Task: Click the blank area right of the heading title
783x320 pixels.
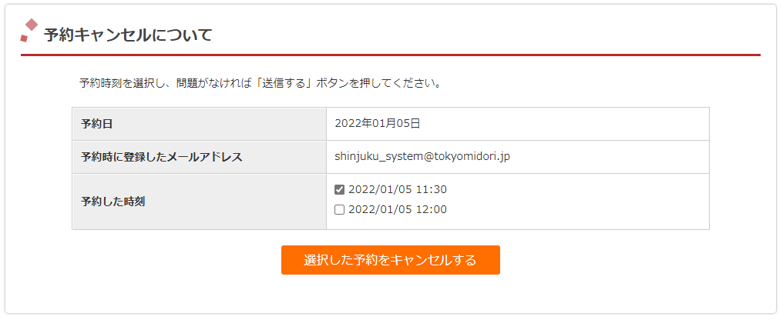Action: click(486, 35)
